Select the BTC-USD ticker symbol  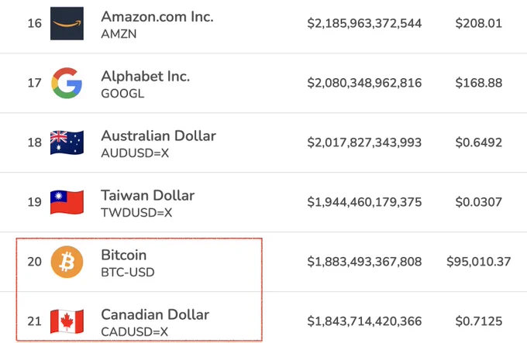(128, 273)
